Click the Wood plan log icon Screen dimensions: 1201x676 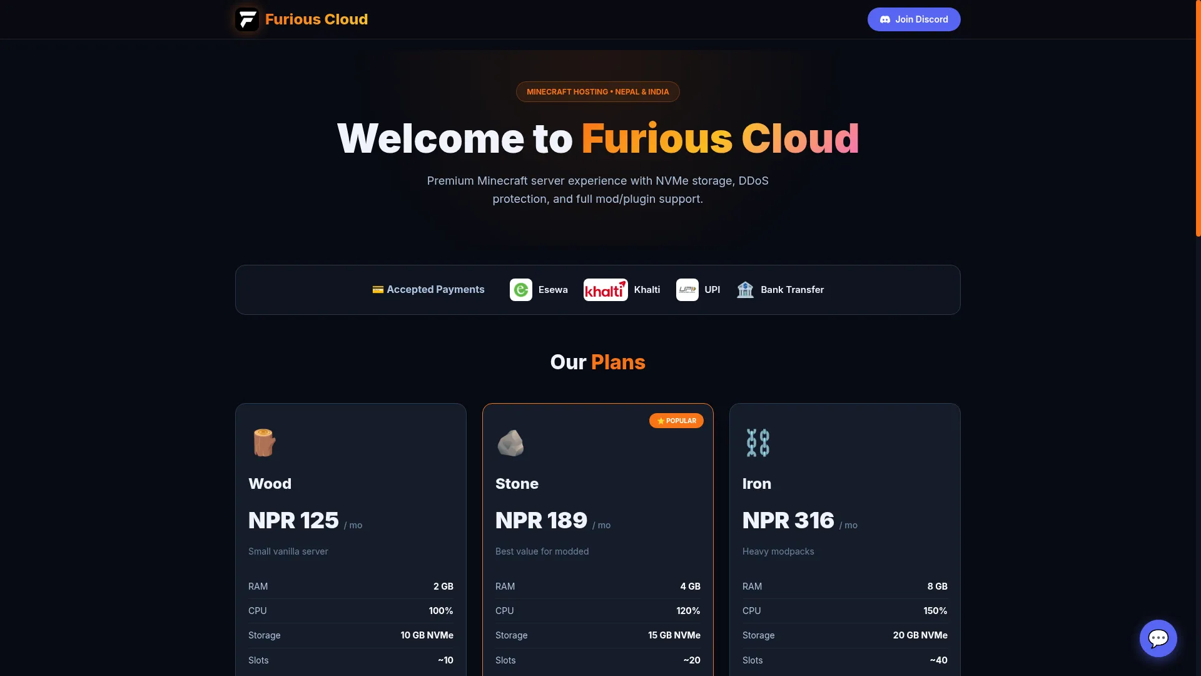point(264,443)
